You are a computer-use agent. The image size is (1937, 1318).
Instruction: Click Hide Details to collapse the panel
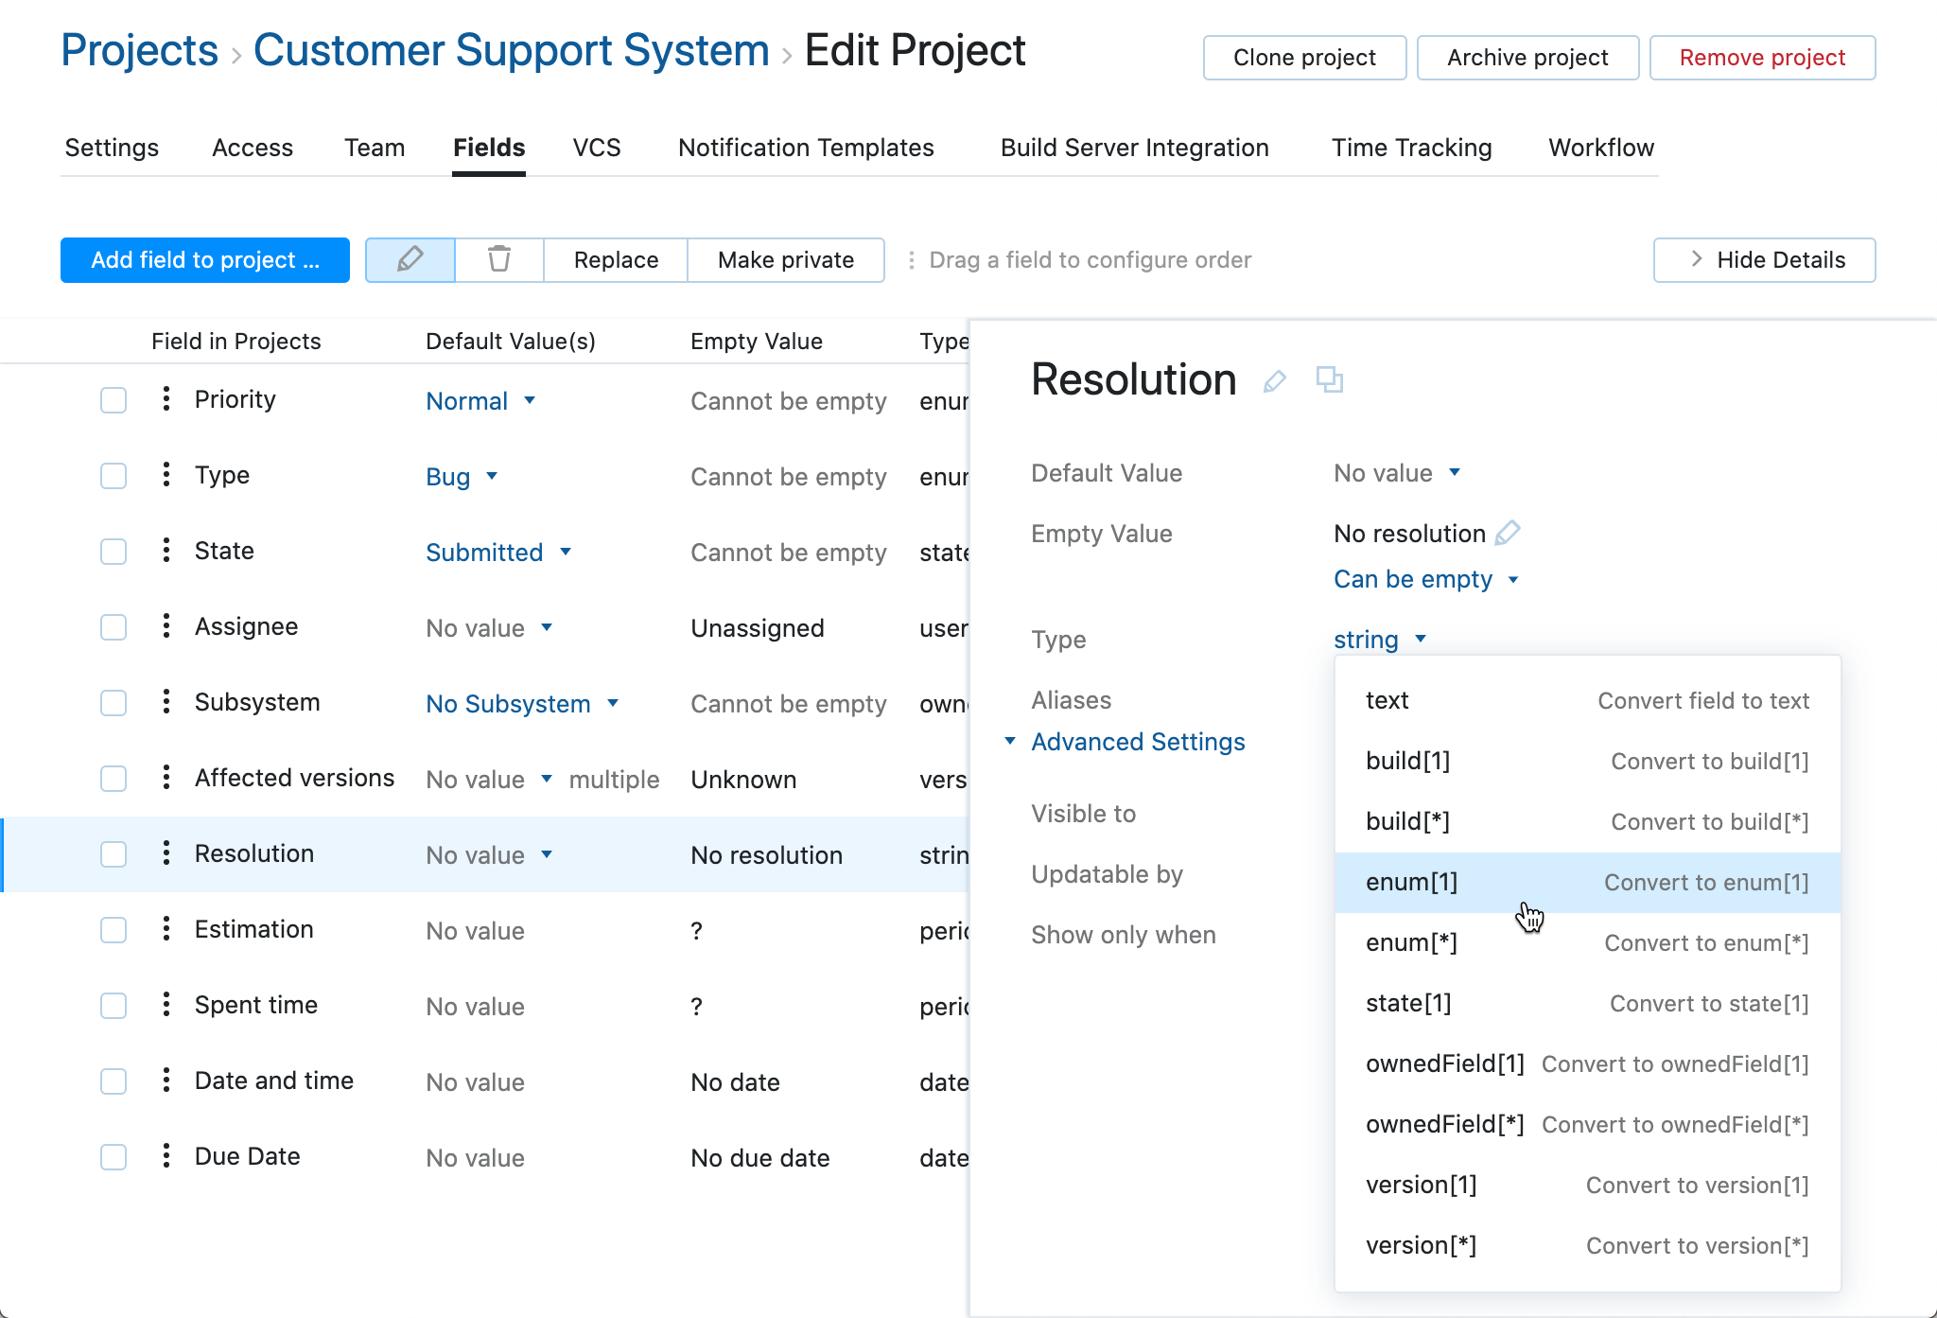1763,259
